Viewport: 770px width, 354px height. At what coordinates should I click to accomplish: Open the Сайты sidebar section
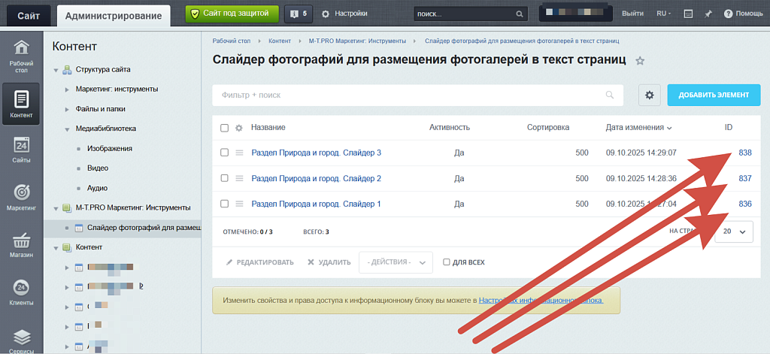(x=21, y=150)
